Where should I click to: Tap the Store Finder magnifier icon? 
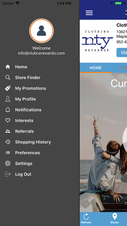(x=8, y=78)
